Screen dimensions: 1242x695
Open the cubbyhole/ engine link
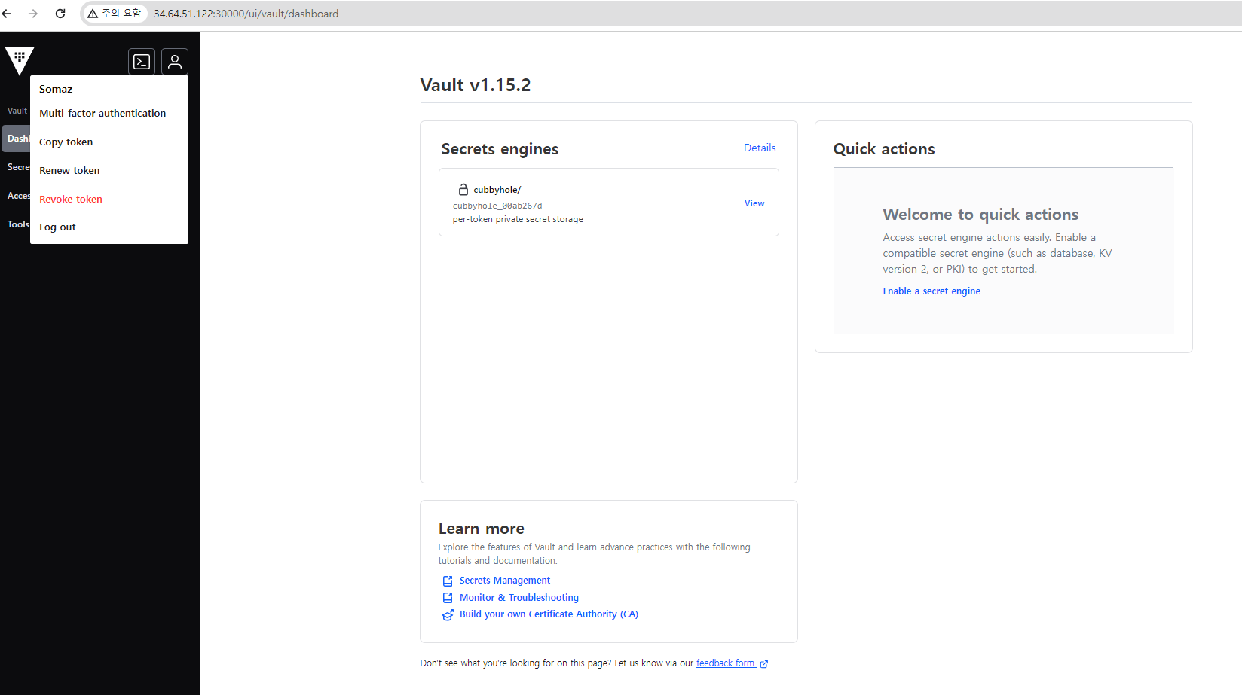[497, 190]
